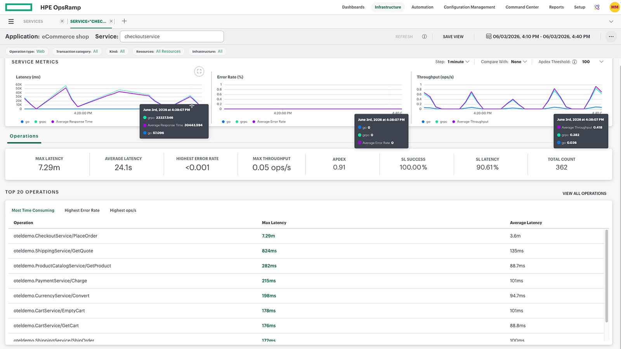621x349 pixels.
Task: Open the Kind All filter
Action: tap(117, 51)
